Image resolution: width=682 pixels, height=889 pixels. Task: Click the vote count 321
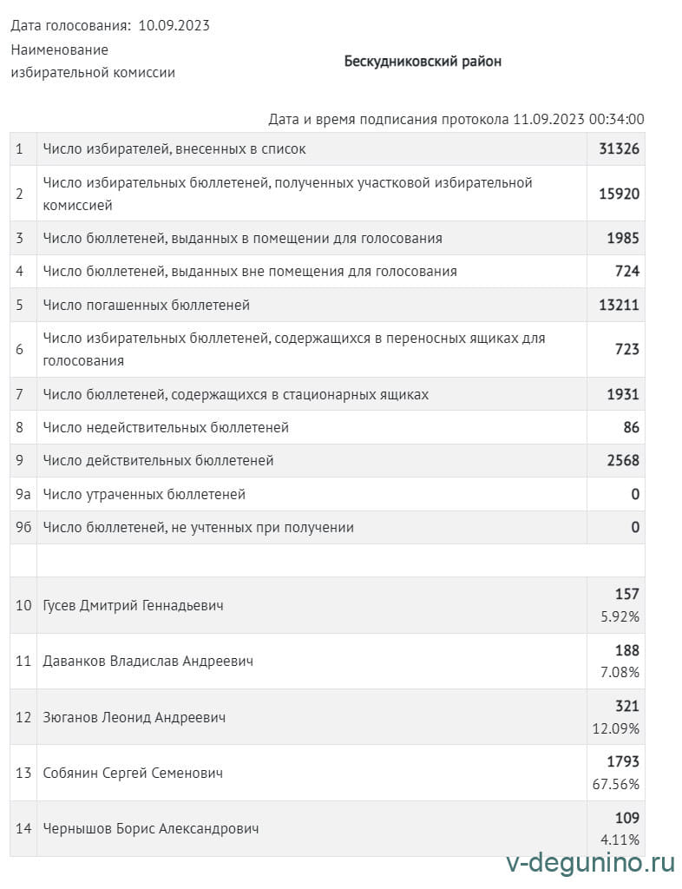(x=626, y=707)
